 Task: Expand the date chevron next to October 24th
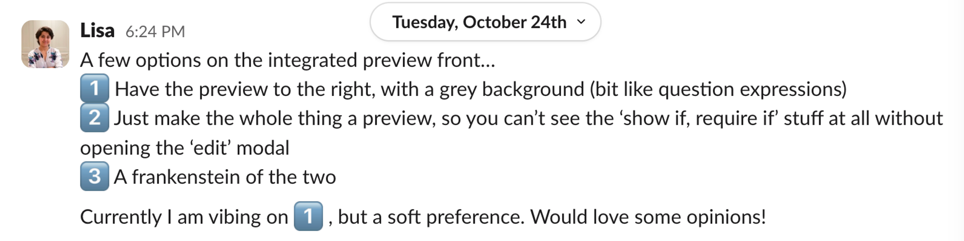tap(581, 22)
